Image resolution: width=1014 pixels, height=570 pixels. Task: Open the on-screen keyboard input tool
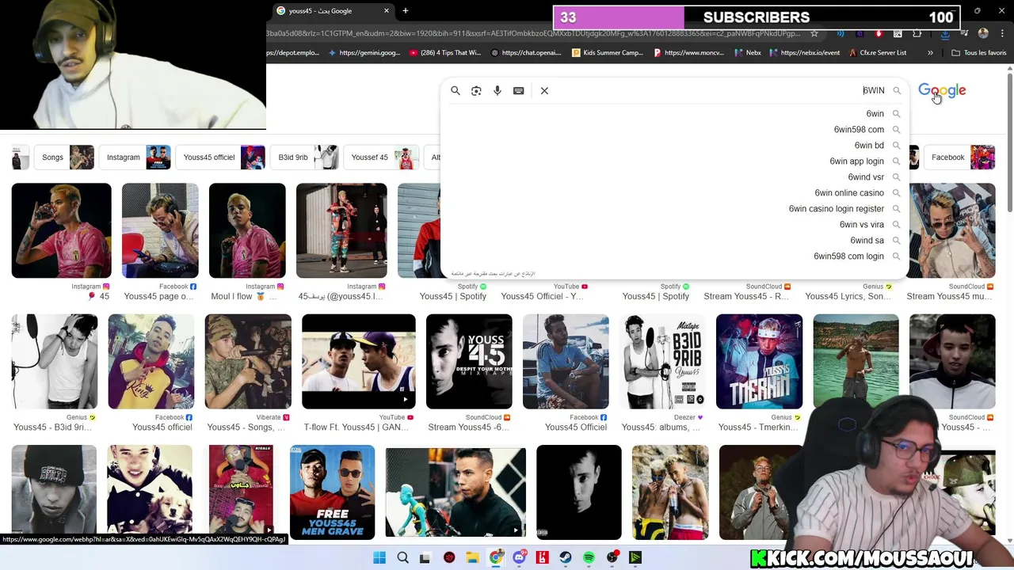click(x=519, y=91)
